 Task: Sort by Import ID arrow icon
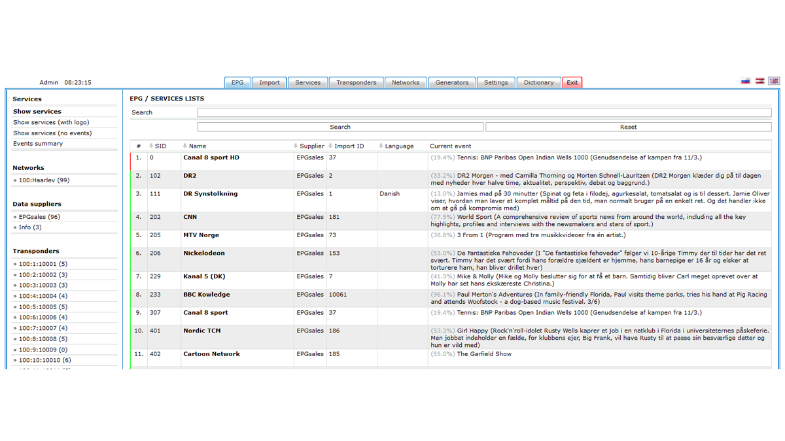tap(330, 146)
